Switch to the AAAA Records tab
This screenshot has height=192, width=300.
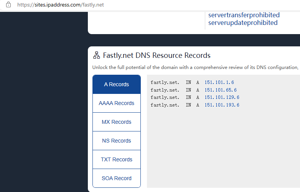[x=117, y=103]
